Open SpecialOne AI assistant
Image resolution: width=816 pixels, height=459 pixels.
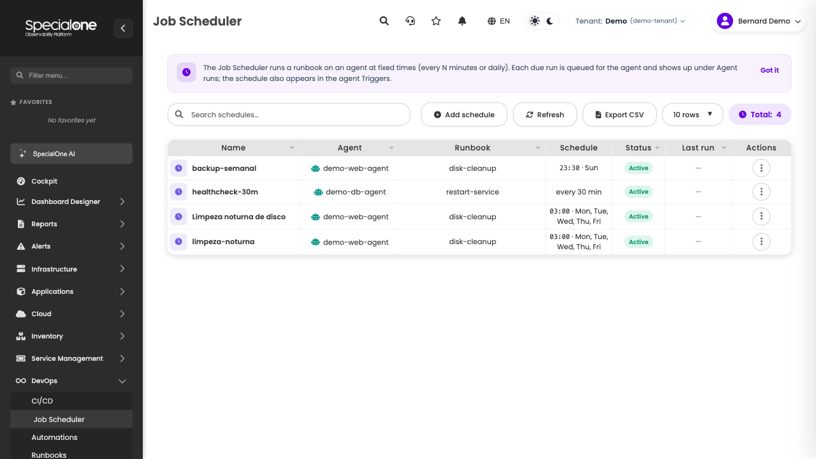click(x=71, y=154)
